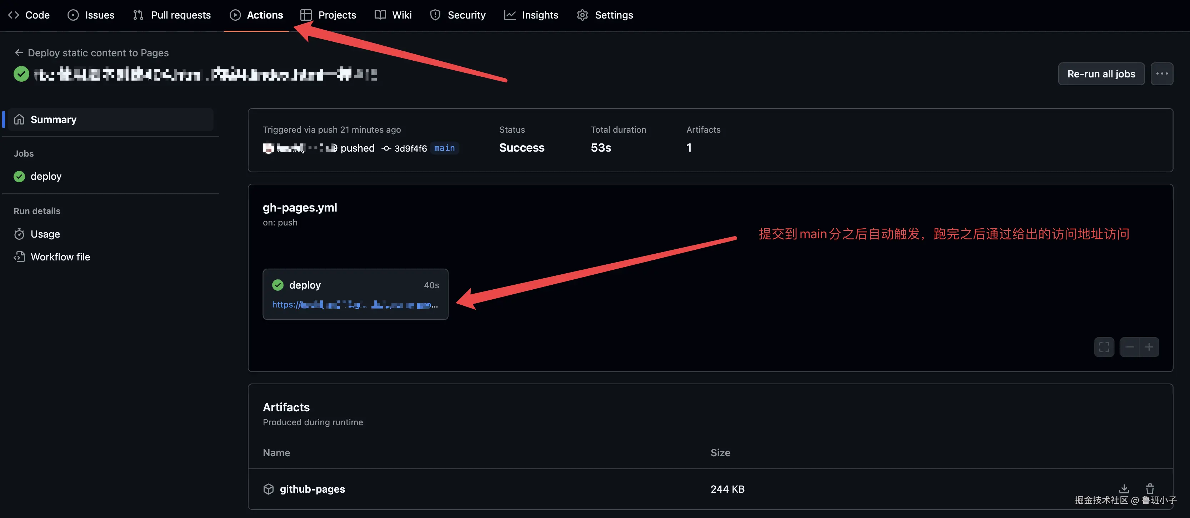Screen dimensions: 1190x518
Task: Open the three-dot run options menu
Action: [1161, 74]
